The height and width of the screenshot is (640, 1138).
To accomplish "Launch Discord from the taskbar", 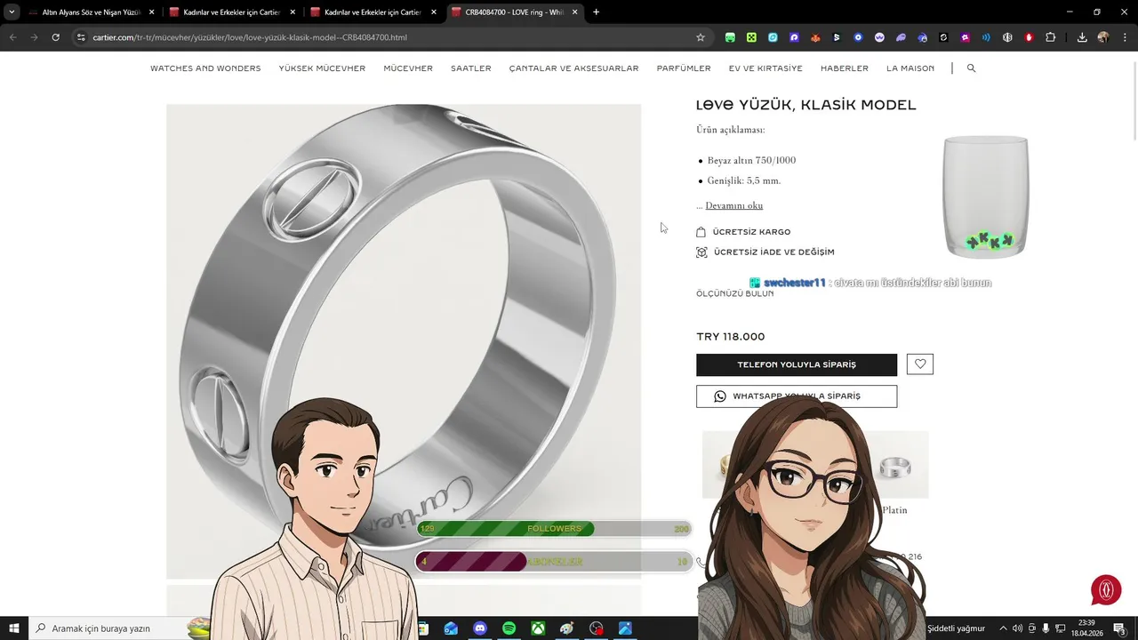I will [x=480, y=628].
